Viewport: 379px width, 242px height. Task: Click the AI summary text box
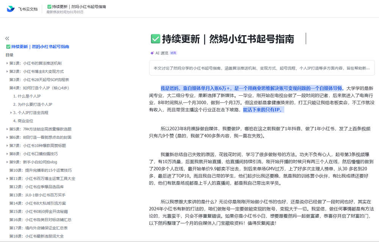(x=262, y=68)
